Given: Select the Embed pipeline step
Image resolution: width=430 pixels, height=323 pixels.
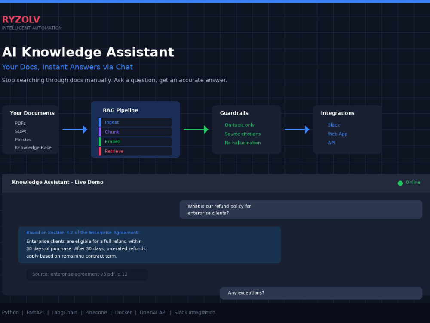Looking at the screenshot, I should point(135,141).
